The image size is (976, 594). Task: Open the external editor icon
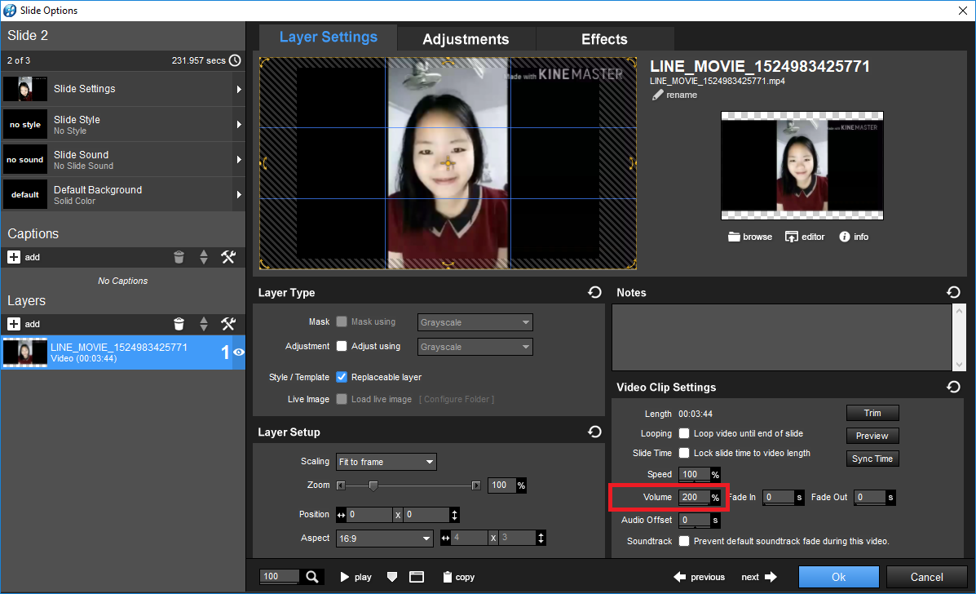791,237
